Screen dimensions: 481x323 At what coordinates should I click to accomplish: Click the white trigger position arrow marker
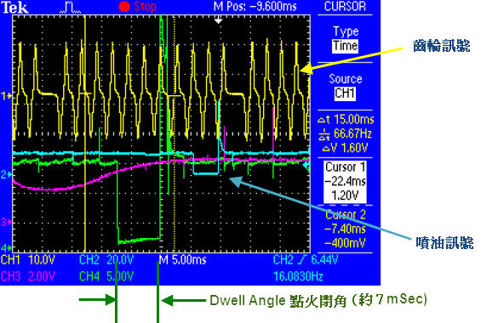pos(218,20)
